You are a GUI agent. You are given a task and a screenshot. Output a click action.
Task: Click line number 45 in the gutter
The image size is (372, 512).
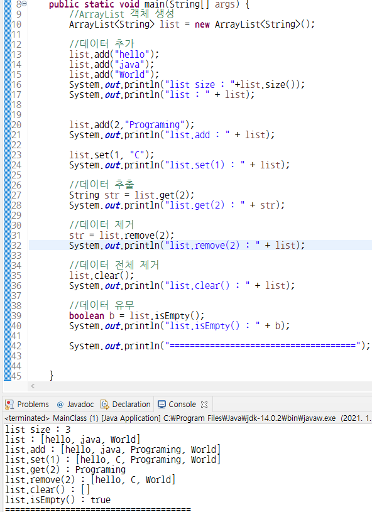(16, 376)
